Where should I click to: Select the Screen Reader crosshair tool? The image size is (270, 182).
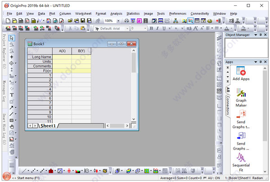[x=12, y=57]
